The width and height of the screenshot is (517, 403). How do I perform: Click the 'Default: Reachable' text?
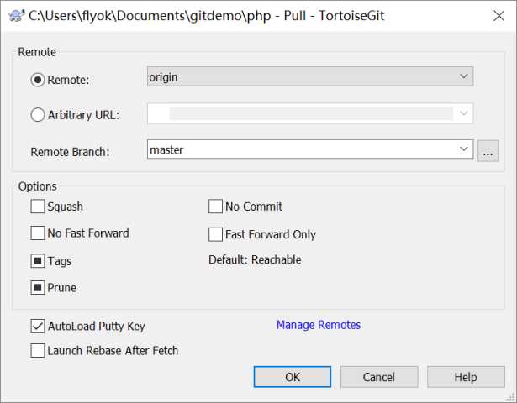pyautogui.click(x=255, y=259)
